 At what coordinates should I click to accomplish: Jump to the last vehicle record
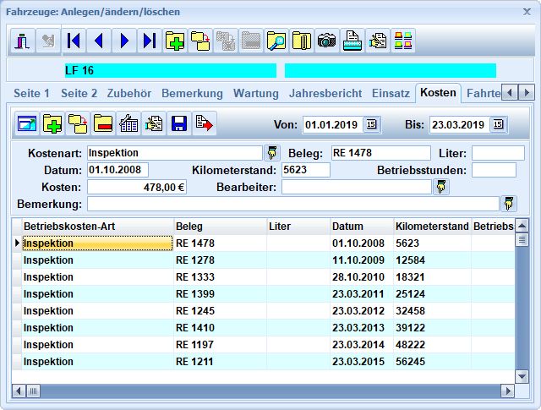[x=150, y=41]
